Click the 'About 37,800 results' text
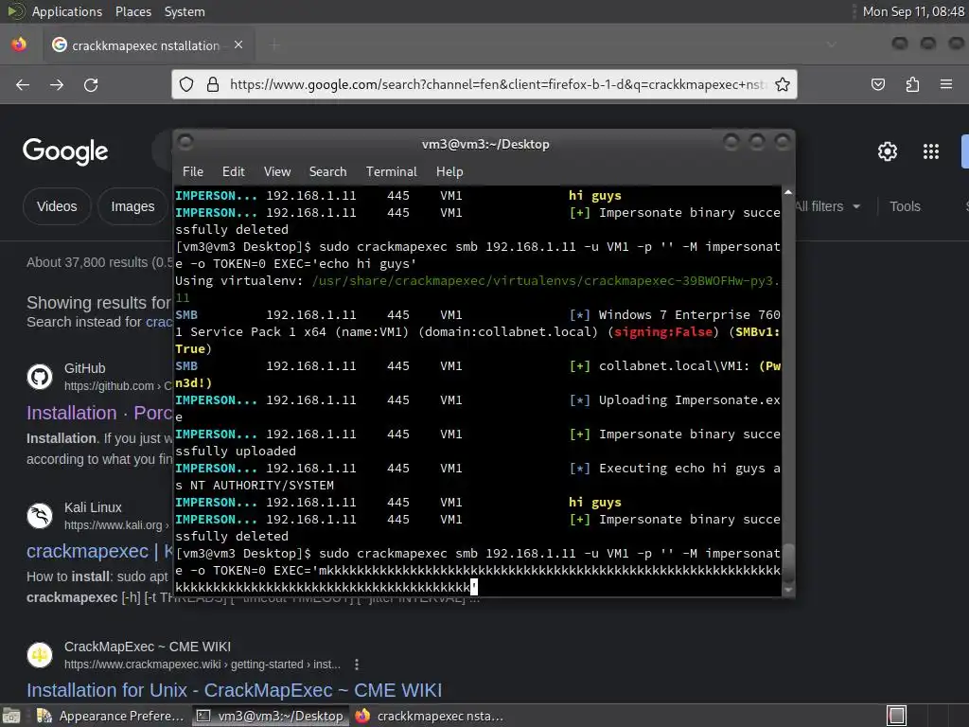Image resolution: width=969 pixels, height=727 pixels. pyautogui.click(x=99, y=262)
